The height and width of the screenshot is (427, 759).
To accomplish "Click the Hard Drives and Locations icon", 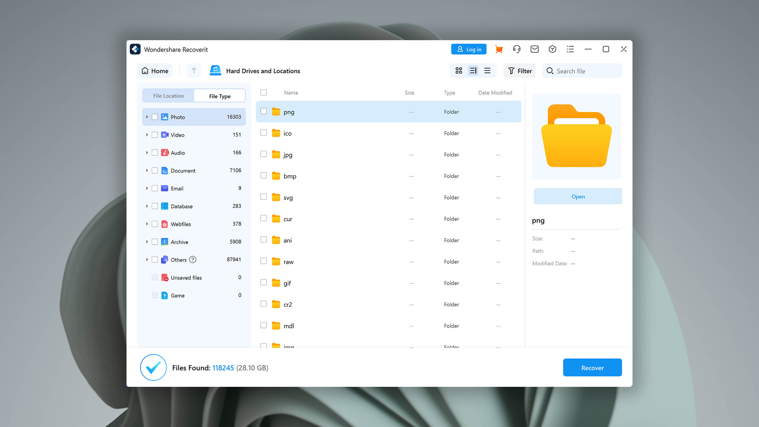I will point(215,70).
